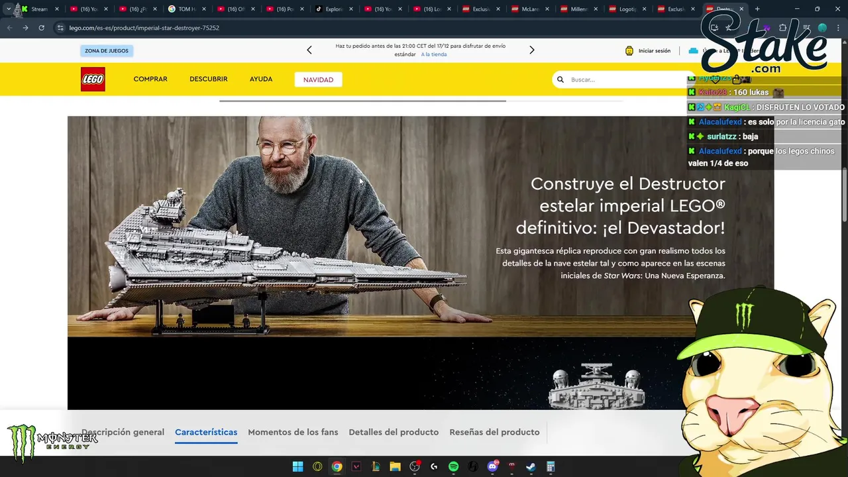This screenshot has width=848, height=477.
Task: Open Momentos de los fans tab
Action: 293,432
